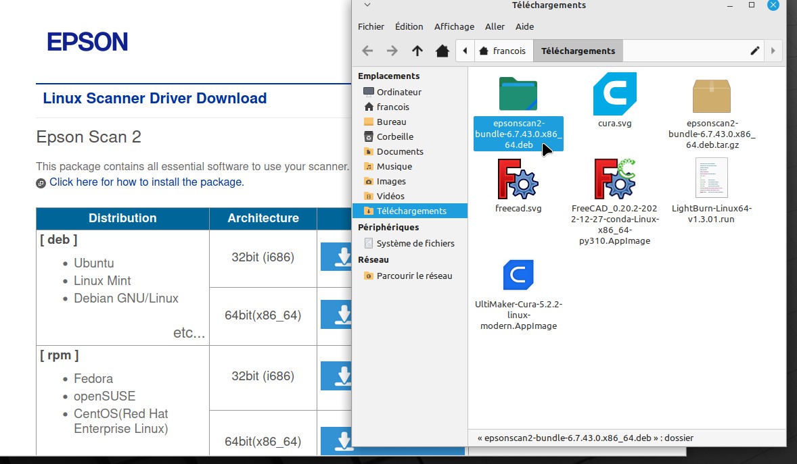The width and height of the screenshot is (797, 464).
Task: Click the Distribution table header
Action: (122, 218)
